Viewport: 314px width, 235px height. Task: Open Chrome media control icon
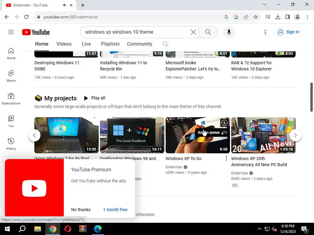pyautogui.click(x=268, y=17)
